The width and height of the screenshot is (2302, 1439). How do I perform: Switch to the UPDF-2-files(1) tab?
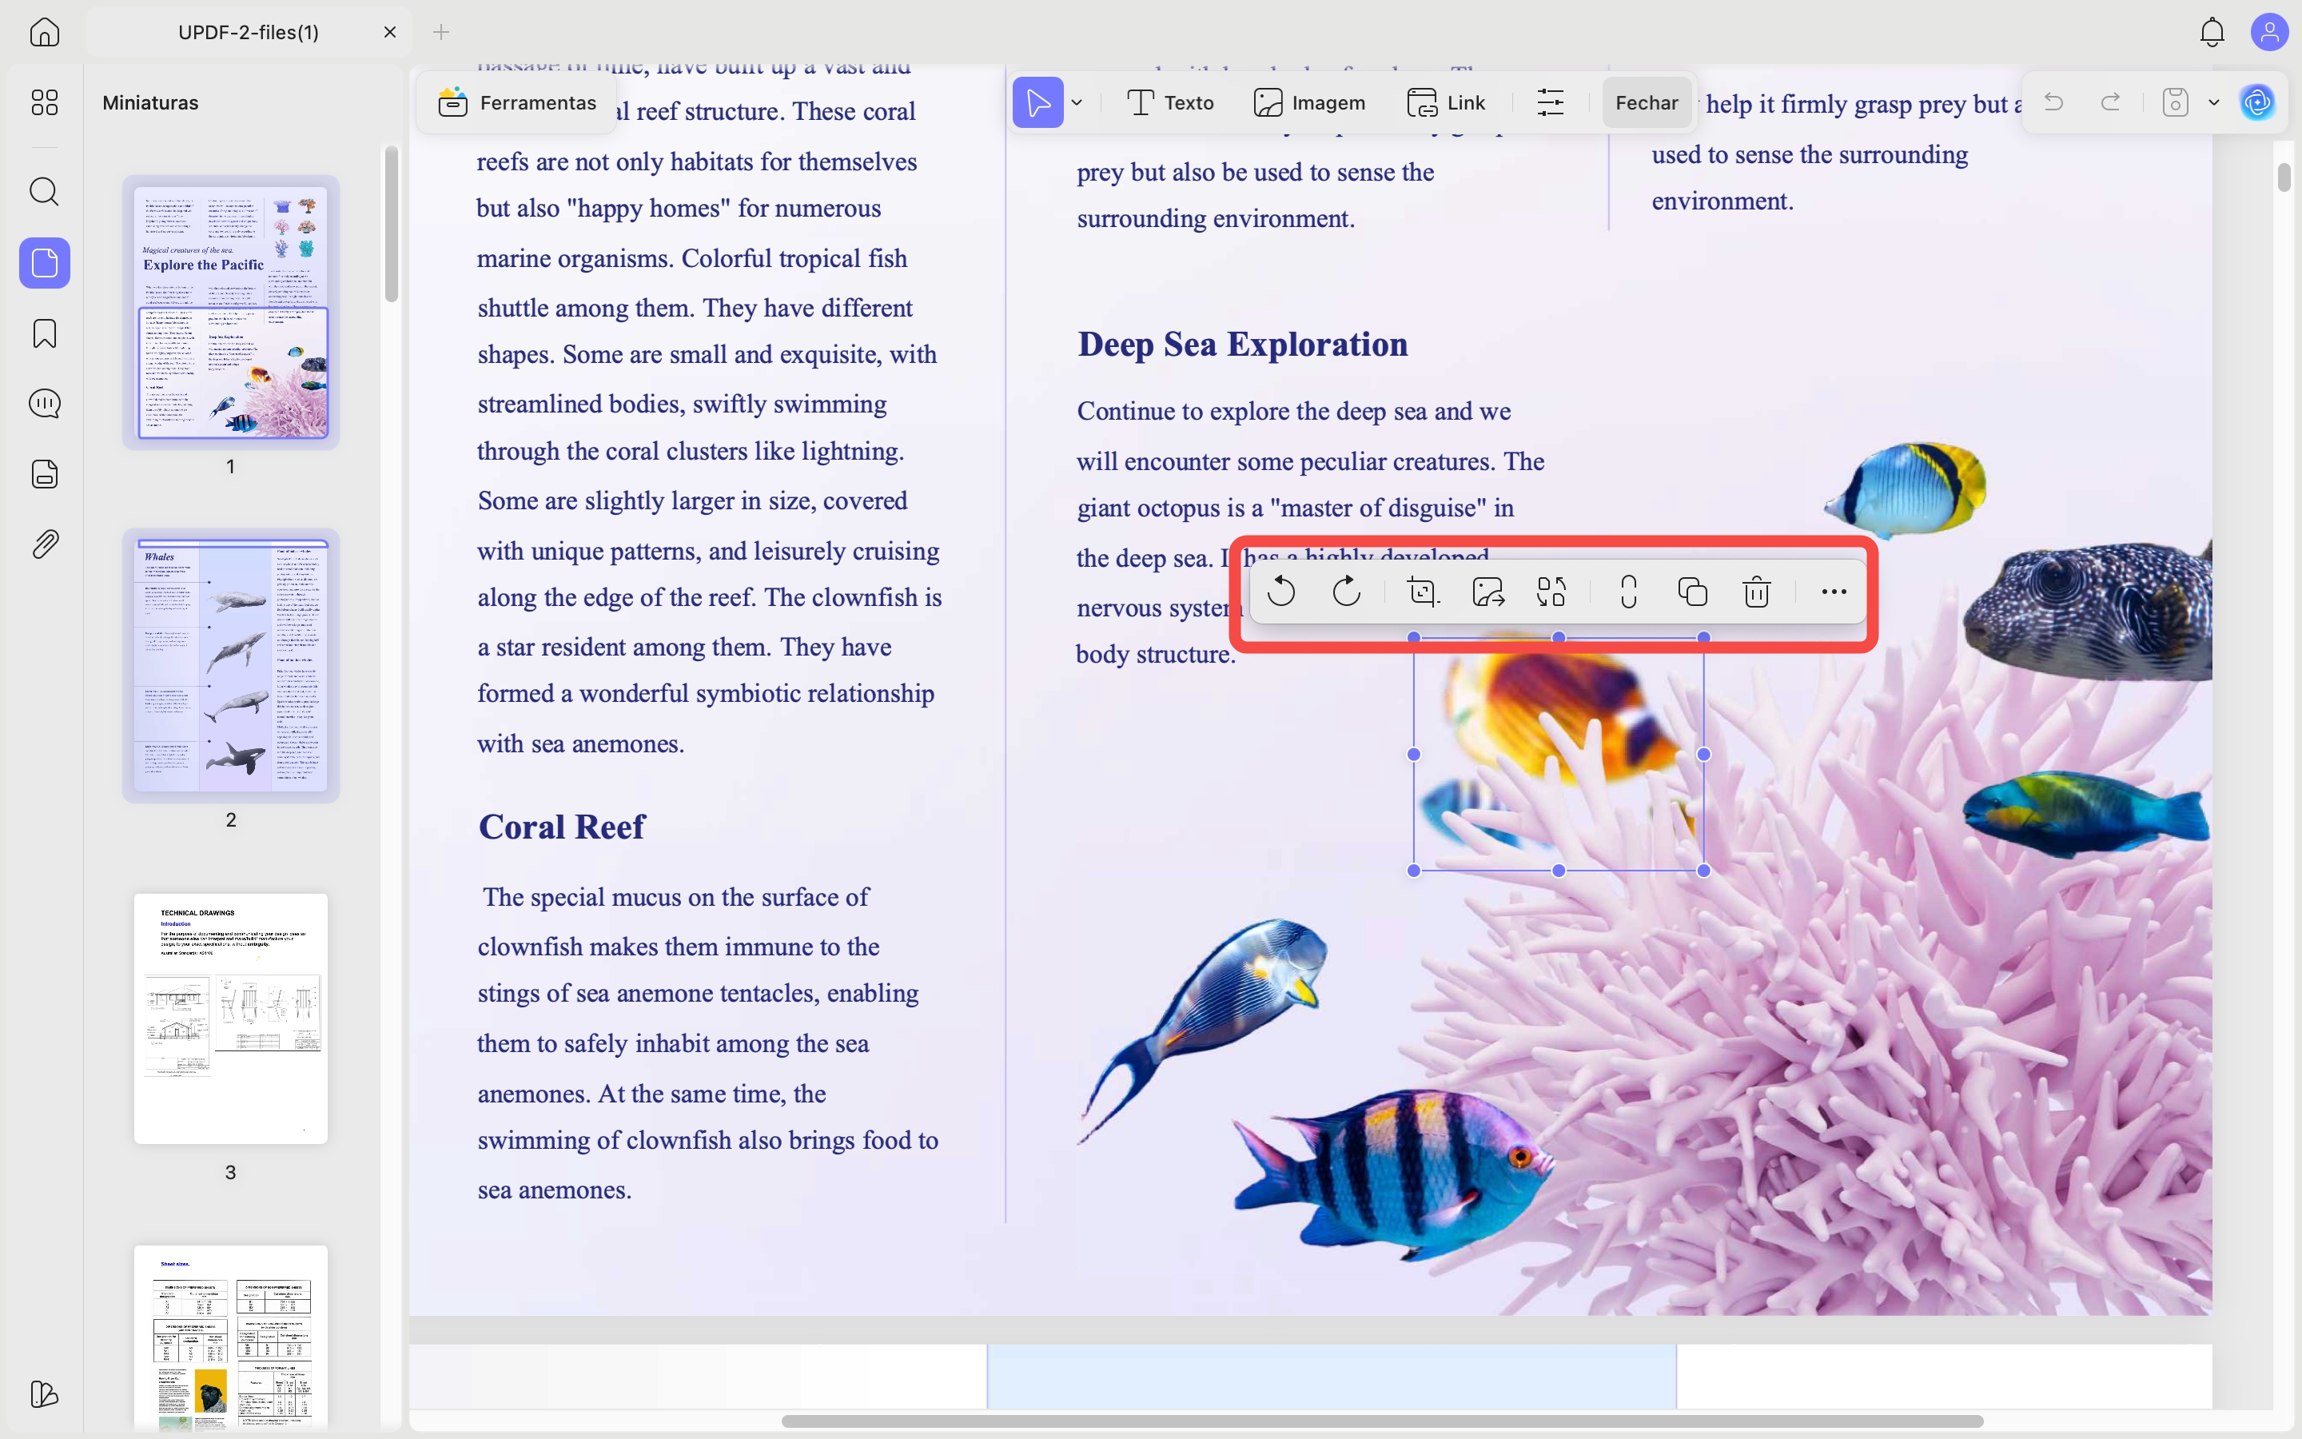(247, 31)
